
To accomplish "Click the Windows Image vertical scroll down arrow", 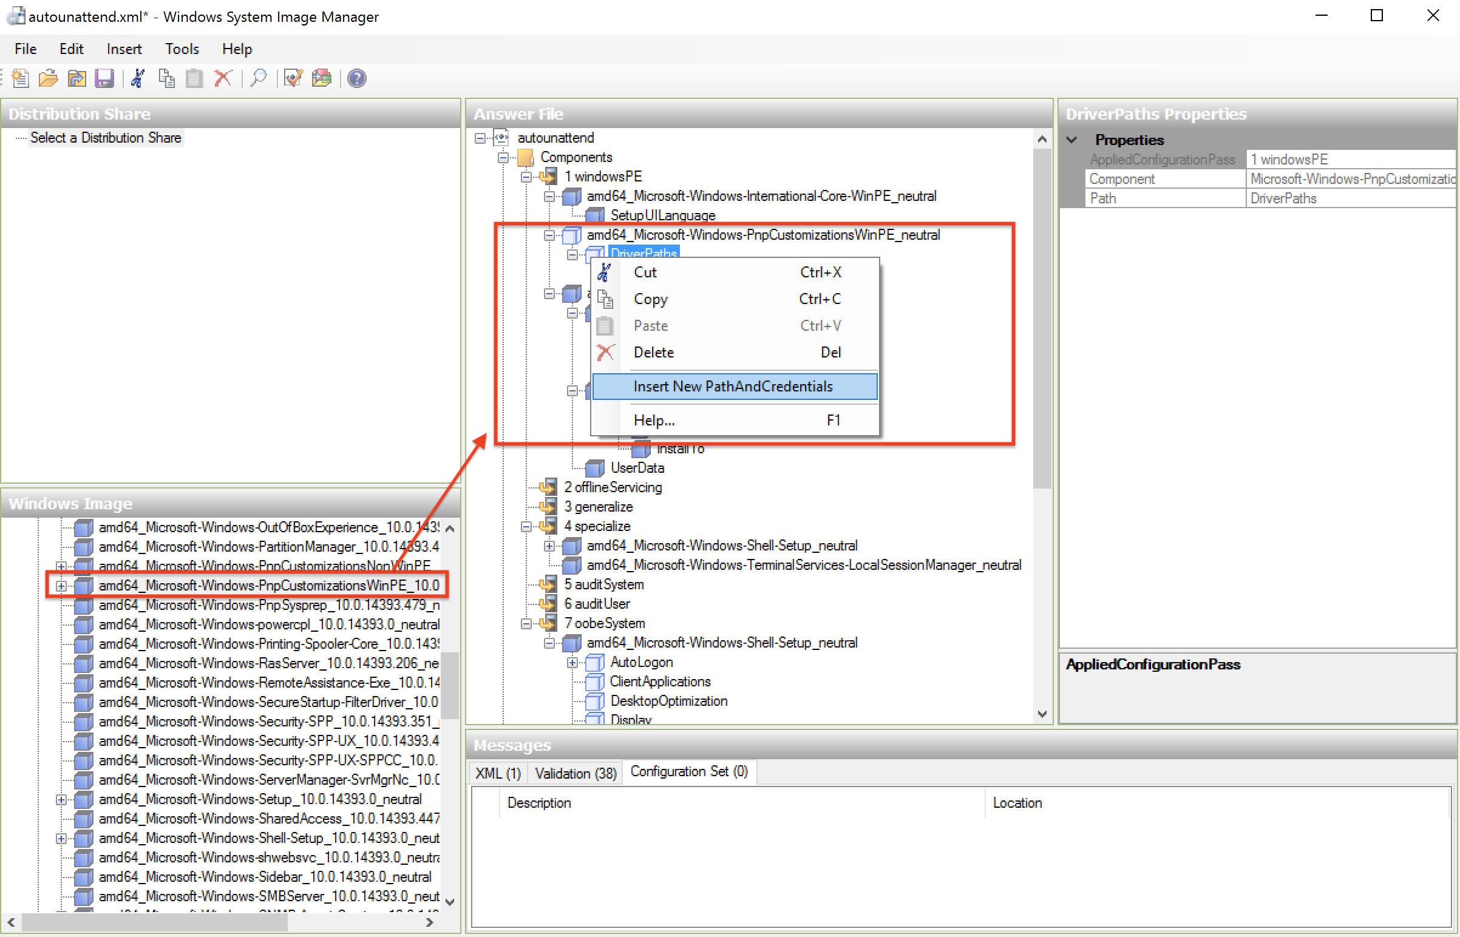I will coord(450,902).
